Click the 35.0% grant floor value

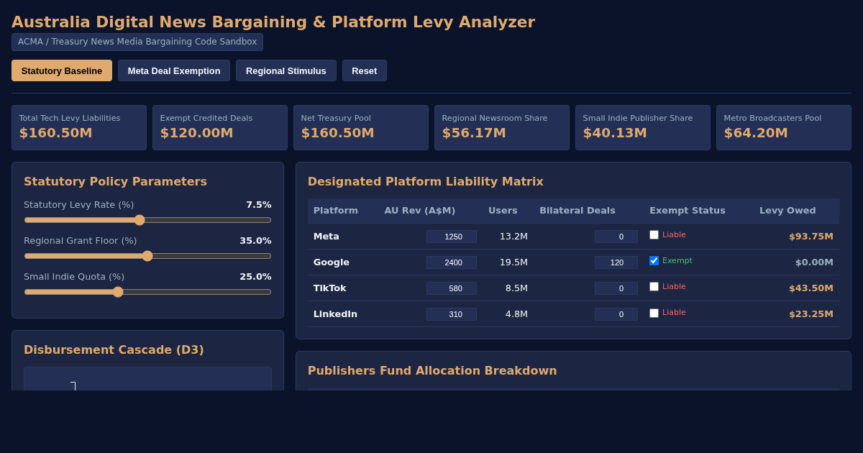(255, 241)
